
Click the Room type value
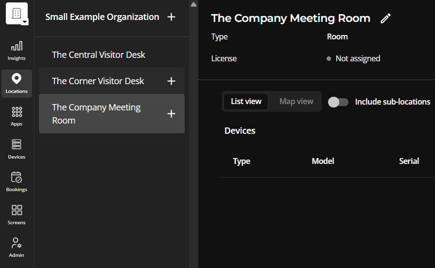tap(337, 36)
